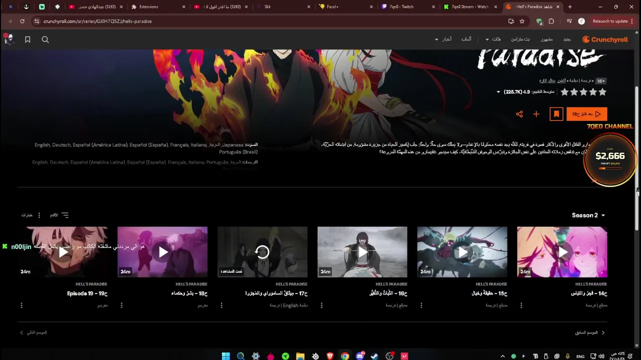Replay the watched episode 17

coord(262,252)
